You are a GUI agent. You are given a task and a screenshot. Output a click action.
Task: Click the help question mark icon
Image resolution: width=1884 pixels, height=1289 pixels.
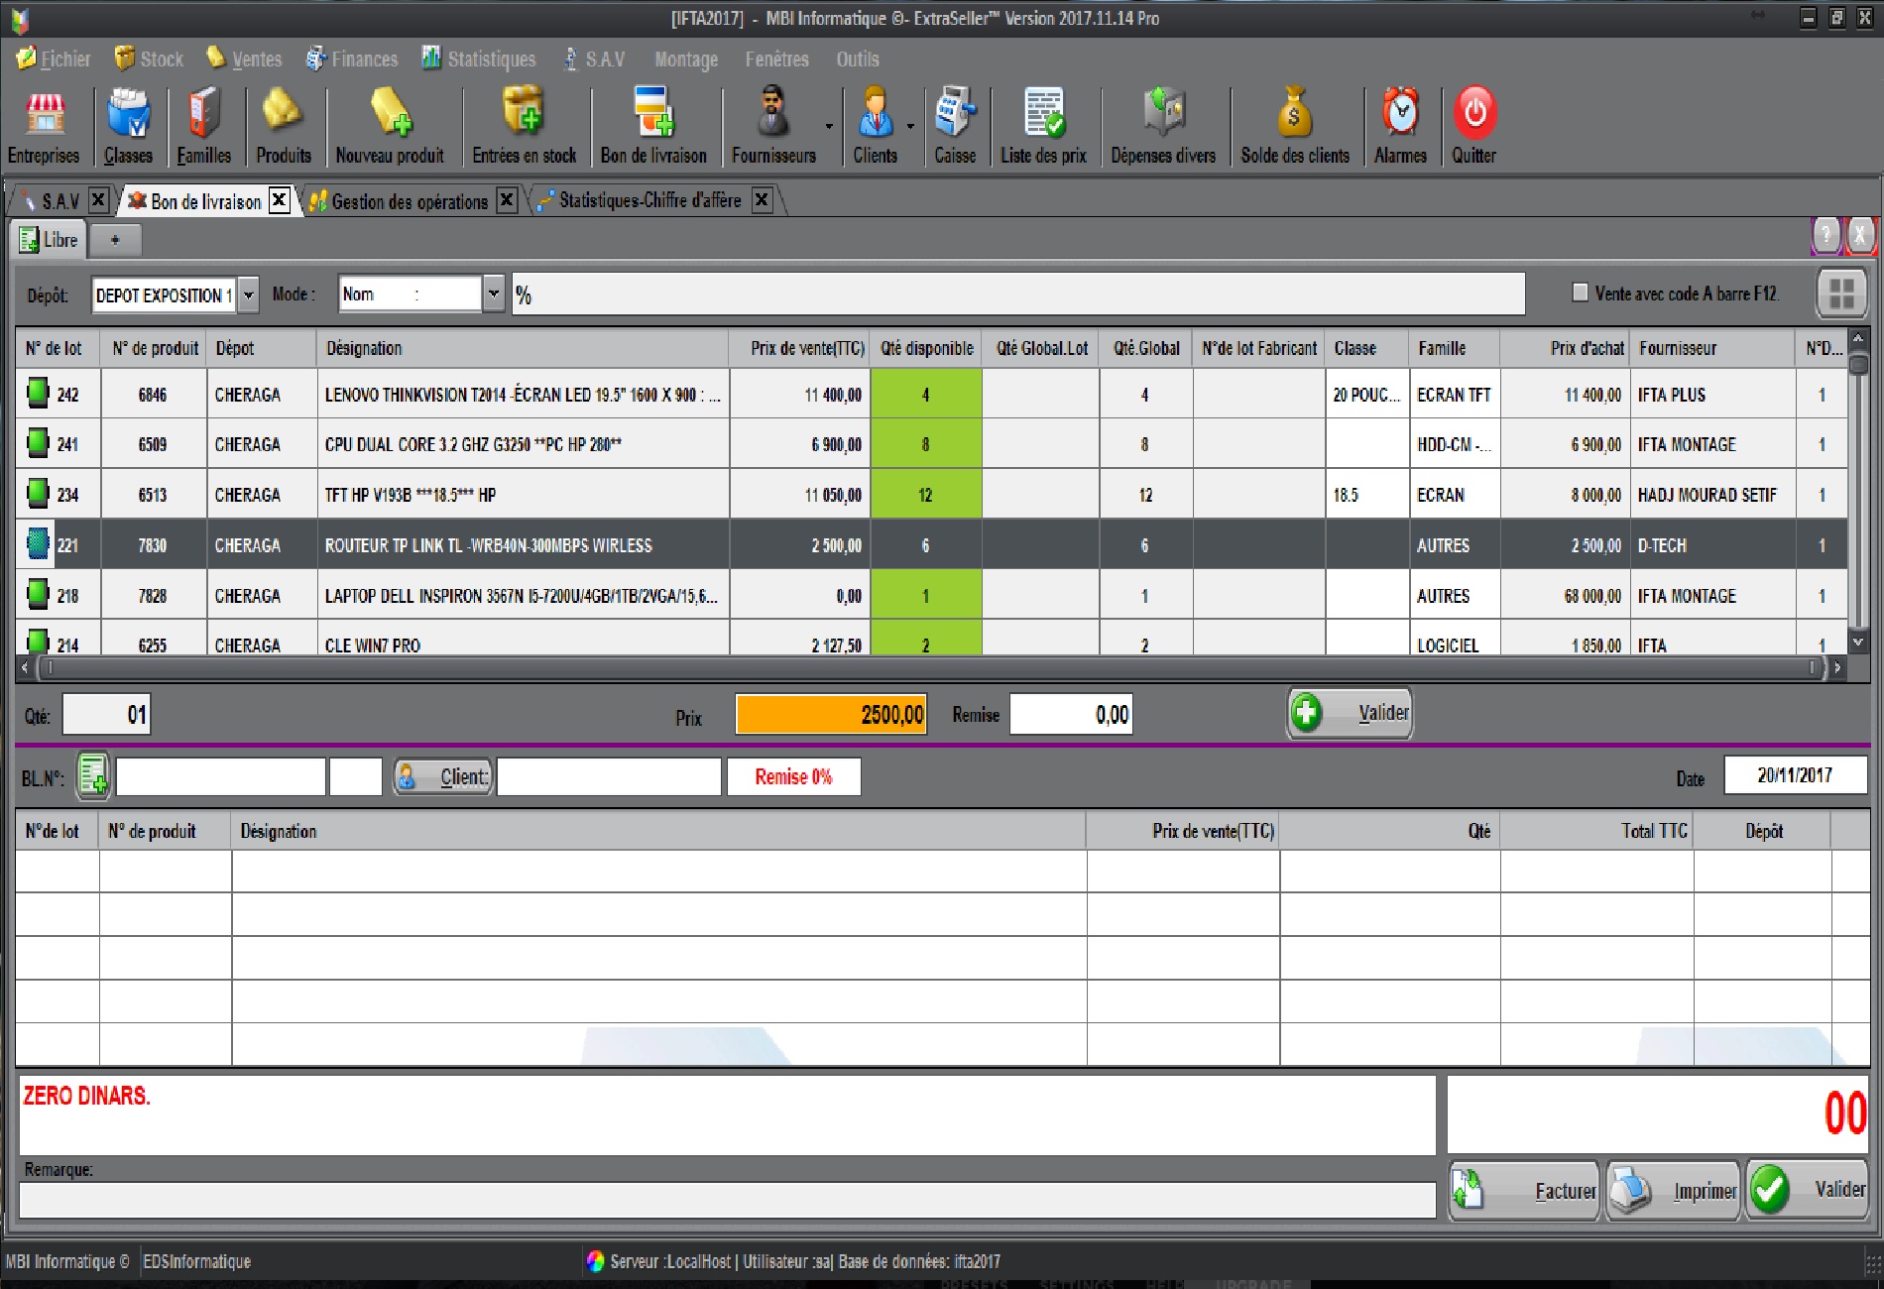pos(1825,236)
